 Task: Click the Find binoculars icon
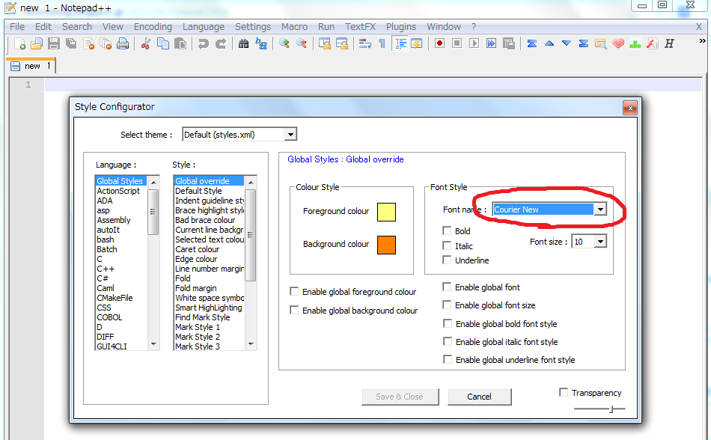pos(243,44)
